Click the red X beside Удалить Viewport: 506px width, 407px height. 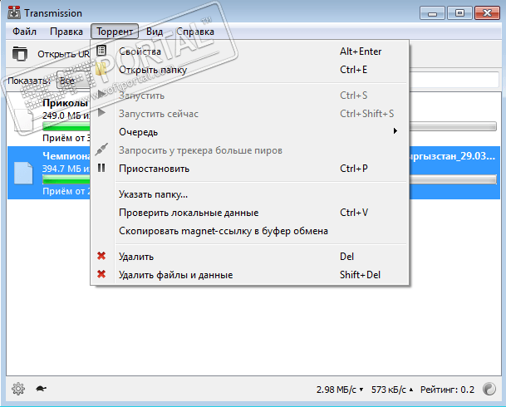point(101,256)
